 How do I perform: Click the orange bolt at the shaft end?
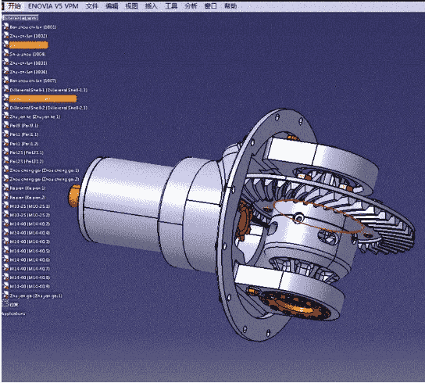[x=73, y=195]
